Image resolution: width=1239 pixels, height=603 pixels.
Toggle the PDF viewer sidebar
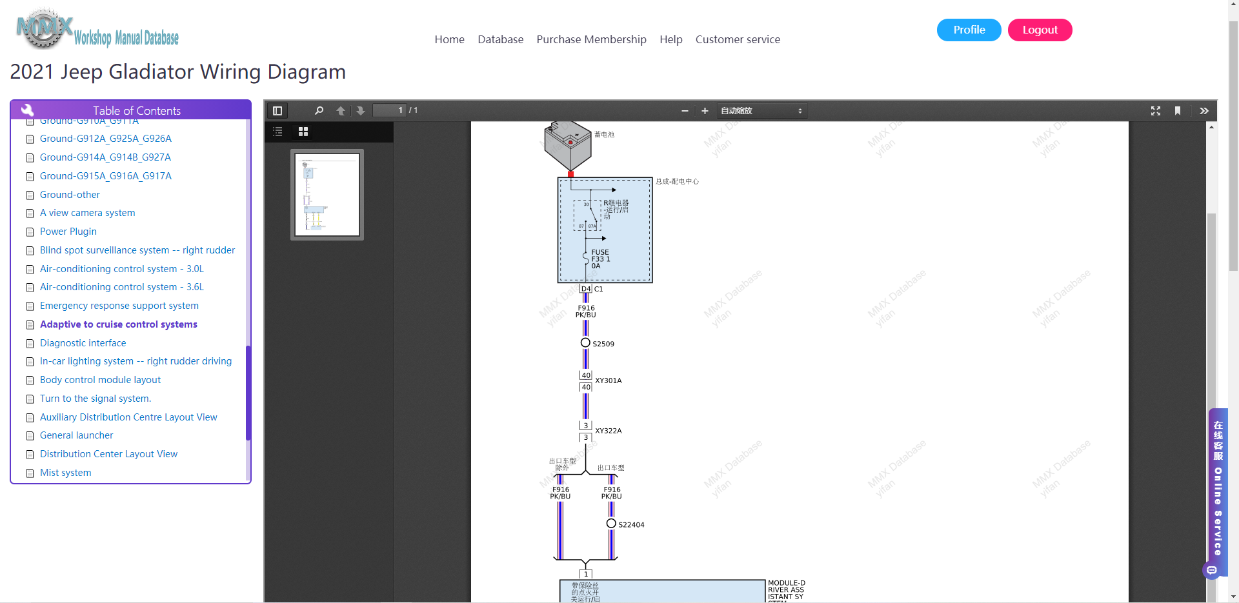coord(277,111)
